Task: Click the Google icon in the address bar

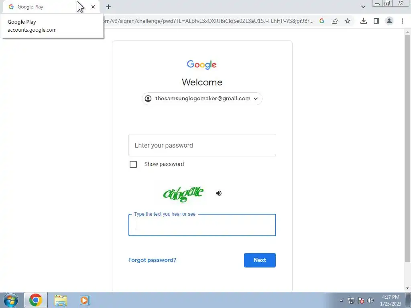Action: [x=322, y=21]
